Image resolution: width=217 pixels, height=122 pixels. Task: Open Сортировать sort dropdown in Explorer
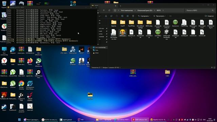pos(144,16)
